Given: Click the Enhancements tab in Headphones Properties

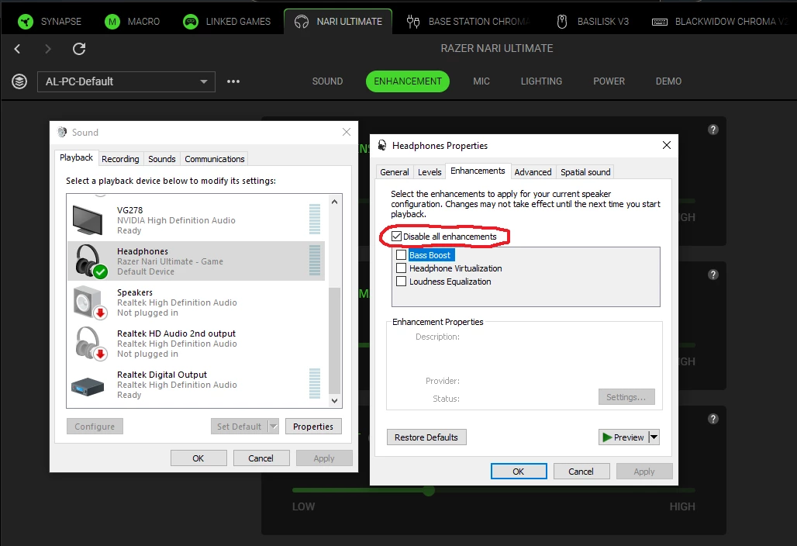Looking at the screenshot, I should pos(478,171).
